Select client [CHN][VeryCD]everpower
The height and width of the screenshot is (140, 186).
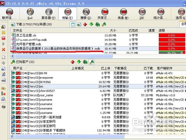[37, 78]
